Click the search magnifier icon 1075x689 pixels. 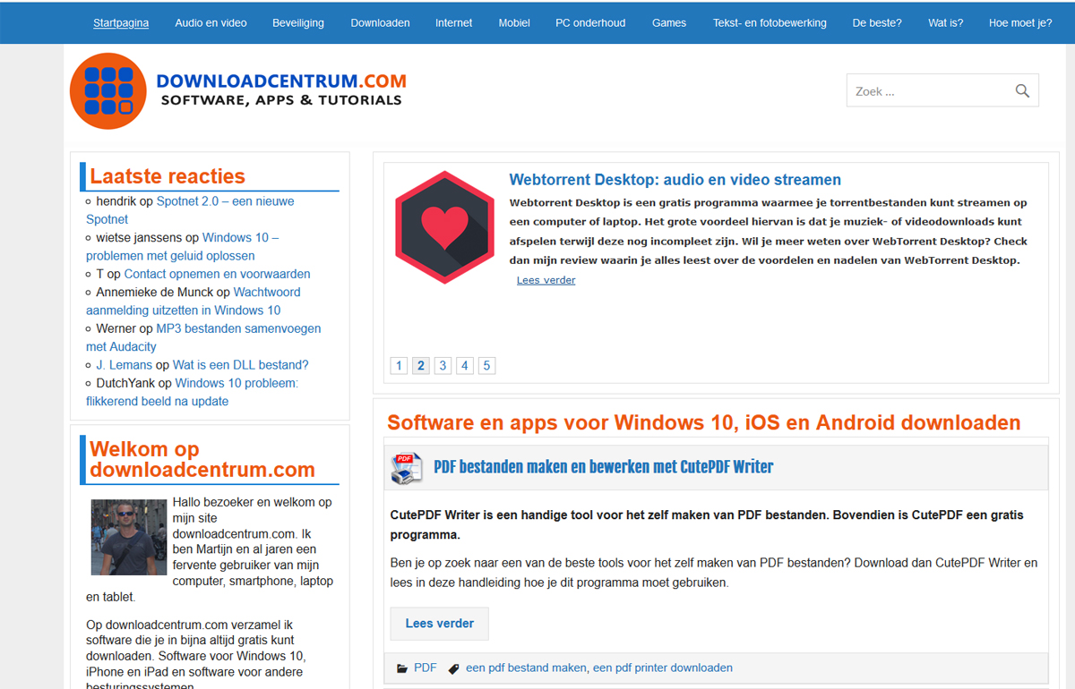1022,90
